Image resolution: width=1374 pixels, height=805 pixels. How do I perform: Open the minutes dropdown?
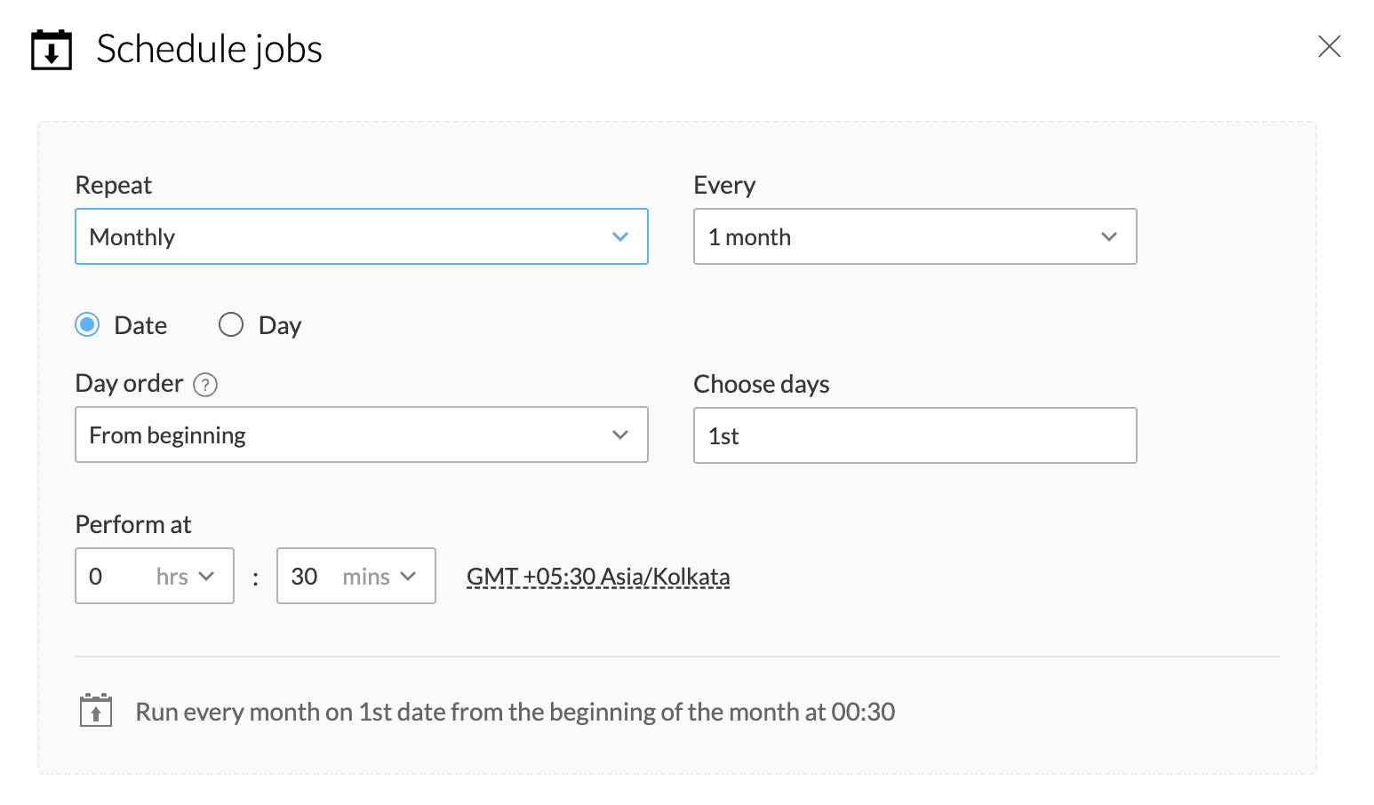[355, 576]
